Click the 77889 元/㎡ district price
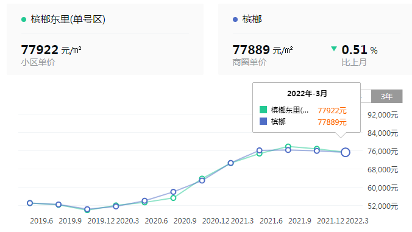 [263, 49]
